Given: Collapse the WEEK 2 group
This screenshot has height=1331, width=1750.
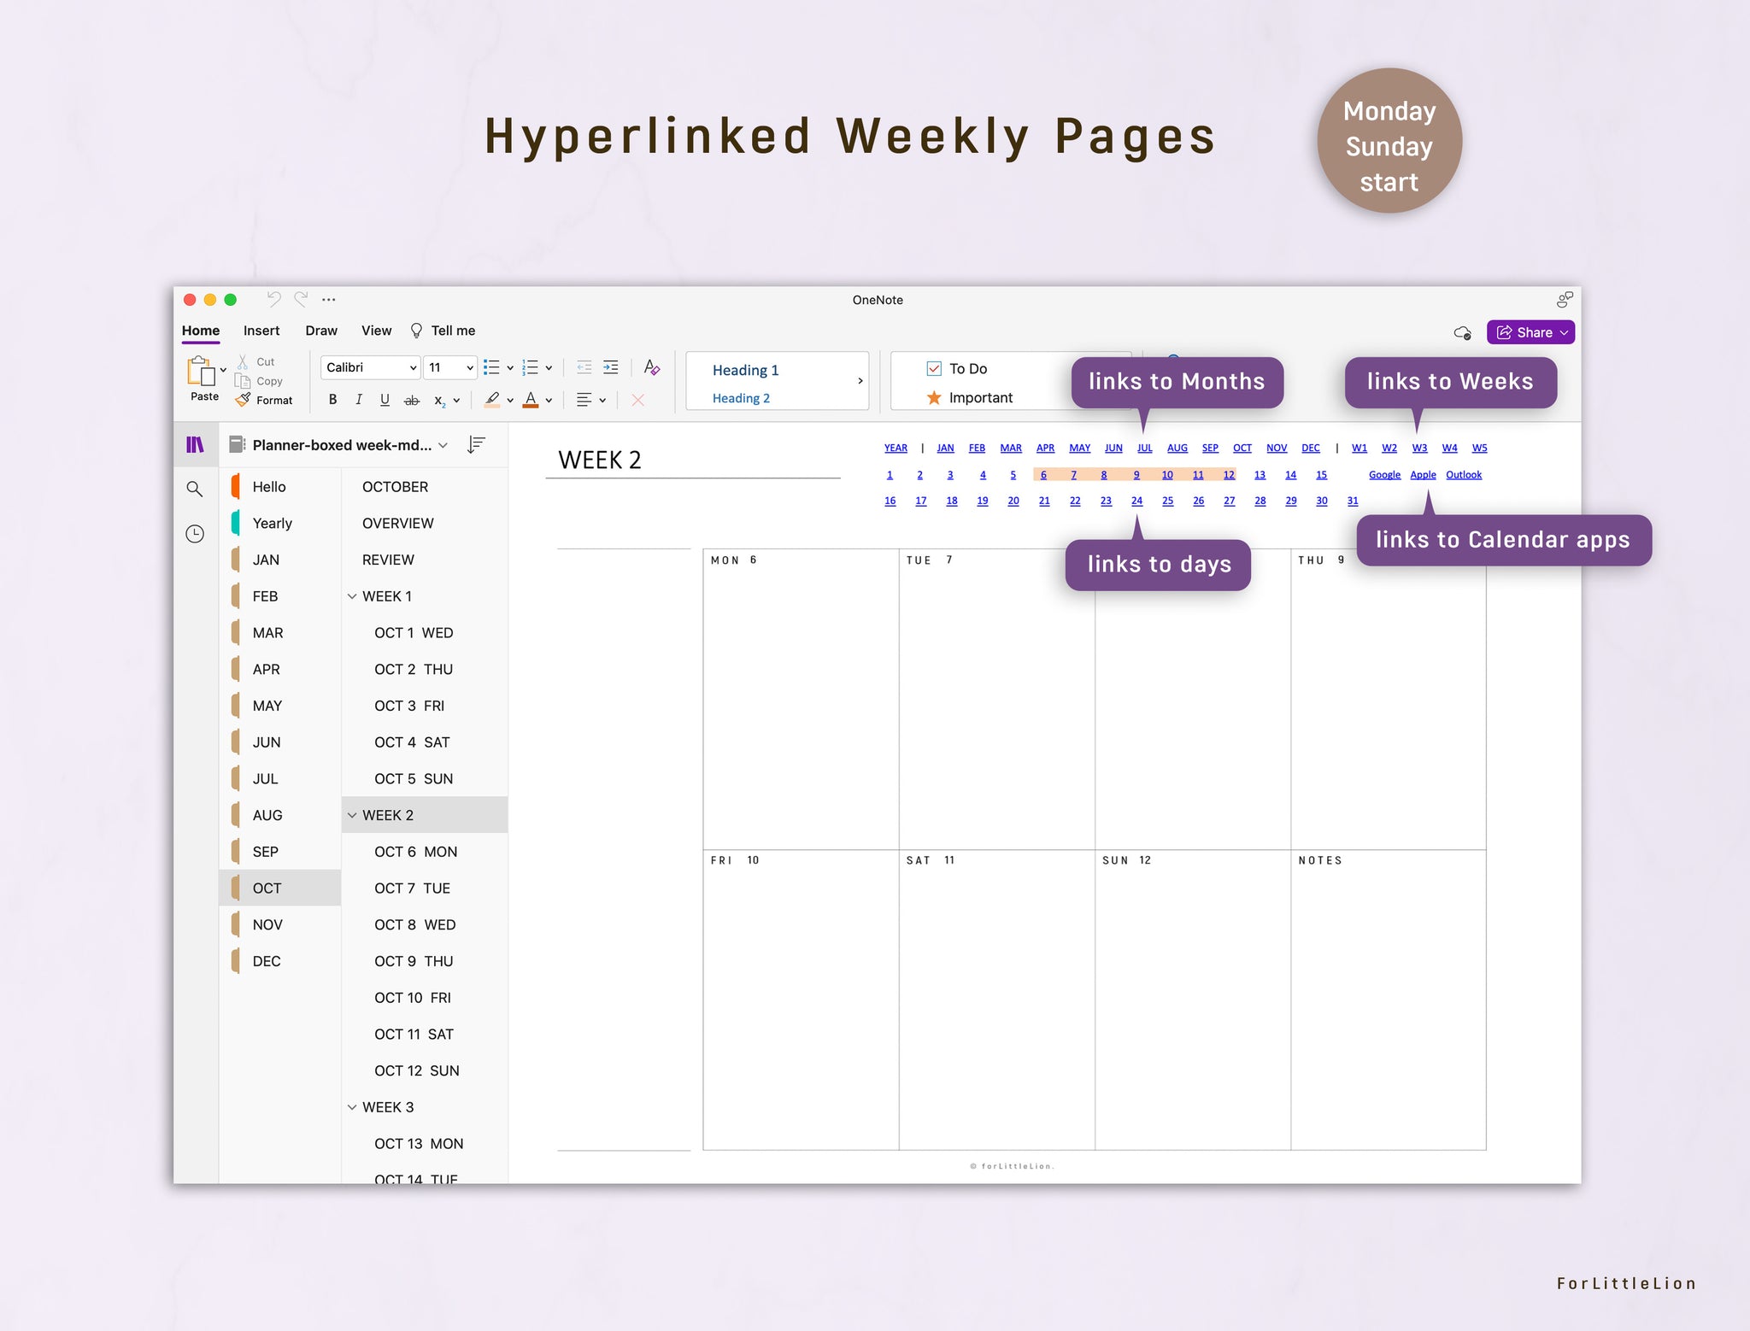Looking at the screenshot, I should tap(353, 815).
